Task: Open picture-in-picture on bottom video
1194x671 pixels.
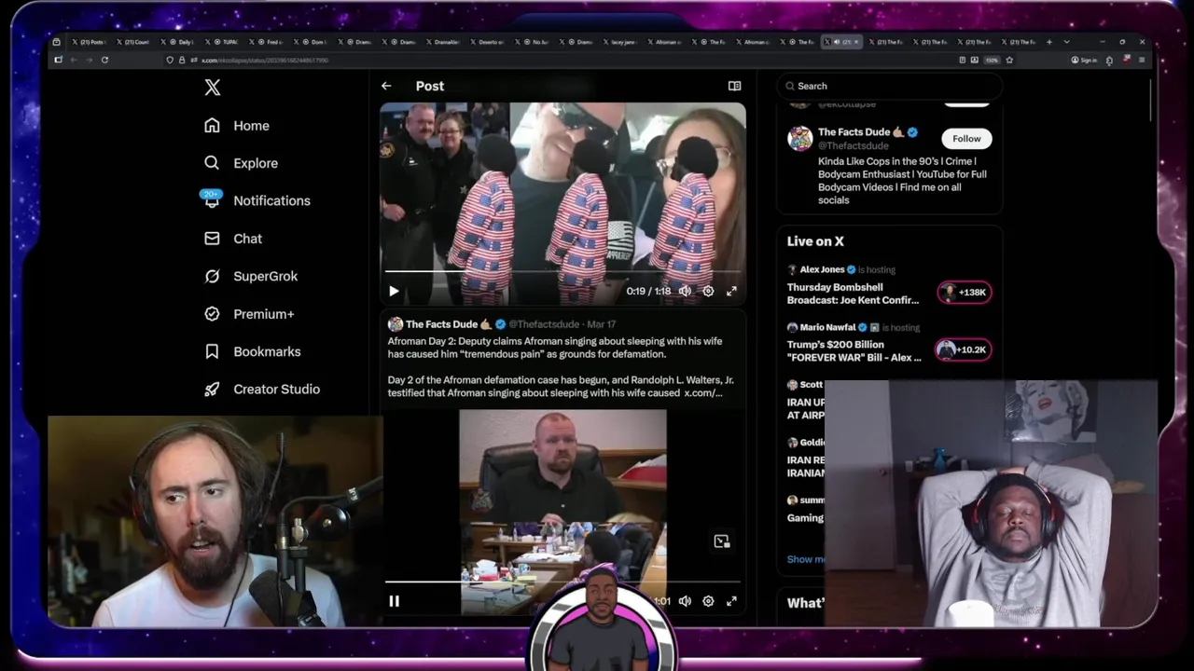Action: point(721,541)
